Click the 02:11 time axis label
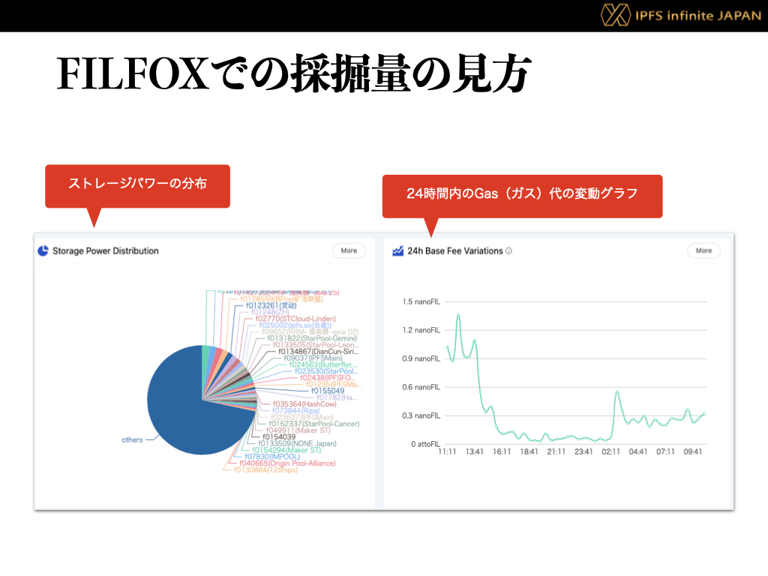 pos(610,451)
